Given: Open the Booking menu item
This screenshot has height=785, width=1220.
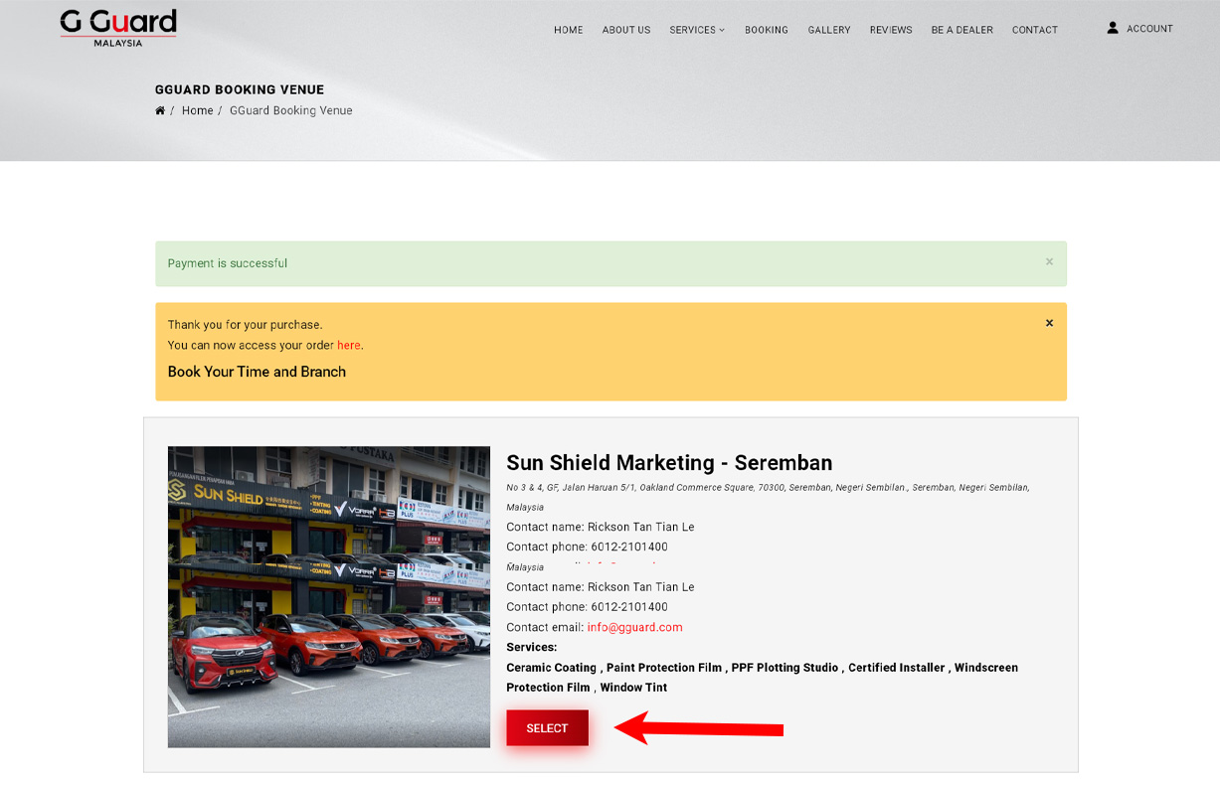Looking at the screenshot, I should coord(766,30).
